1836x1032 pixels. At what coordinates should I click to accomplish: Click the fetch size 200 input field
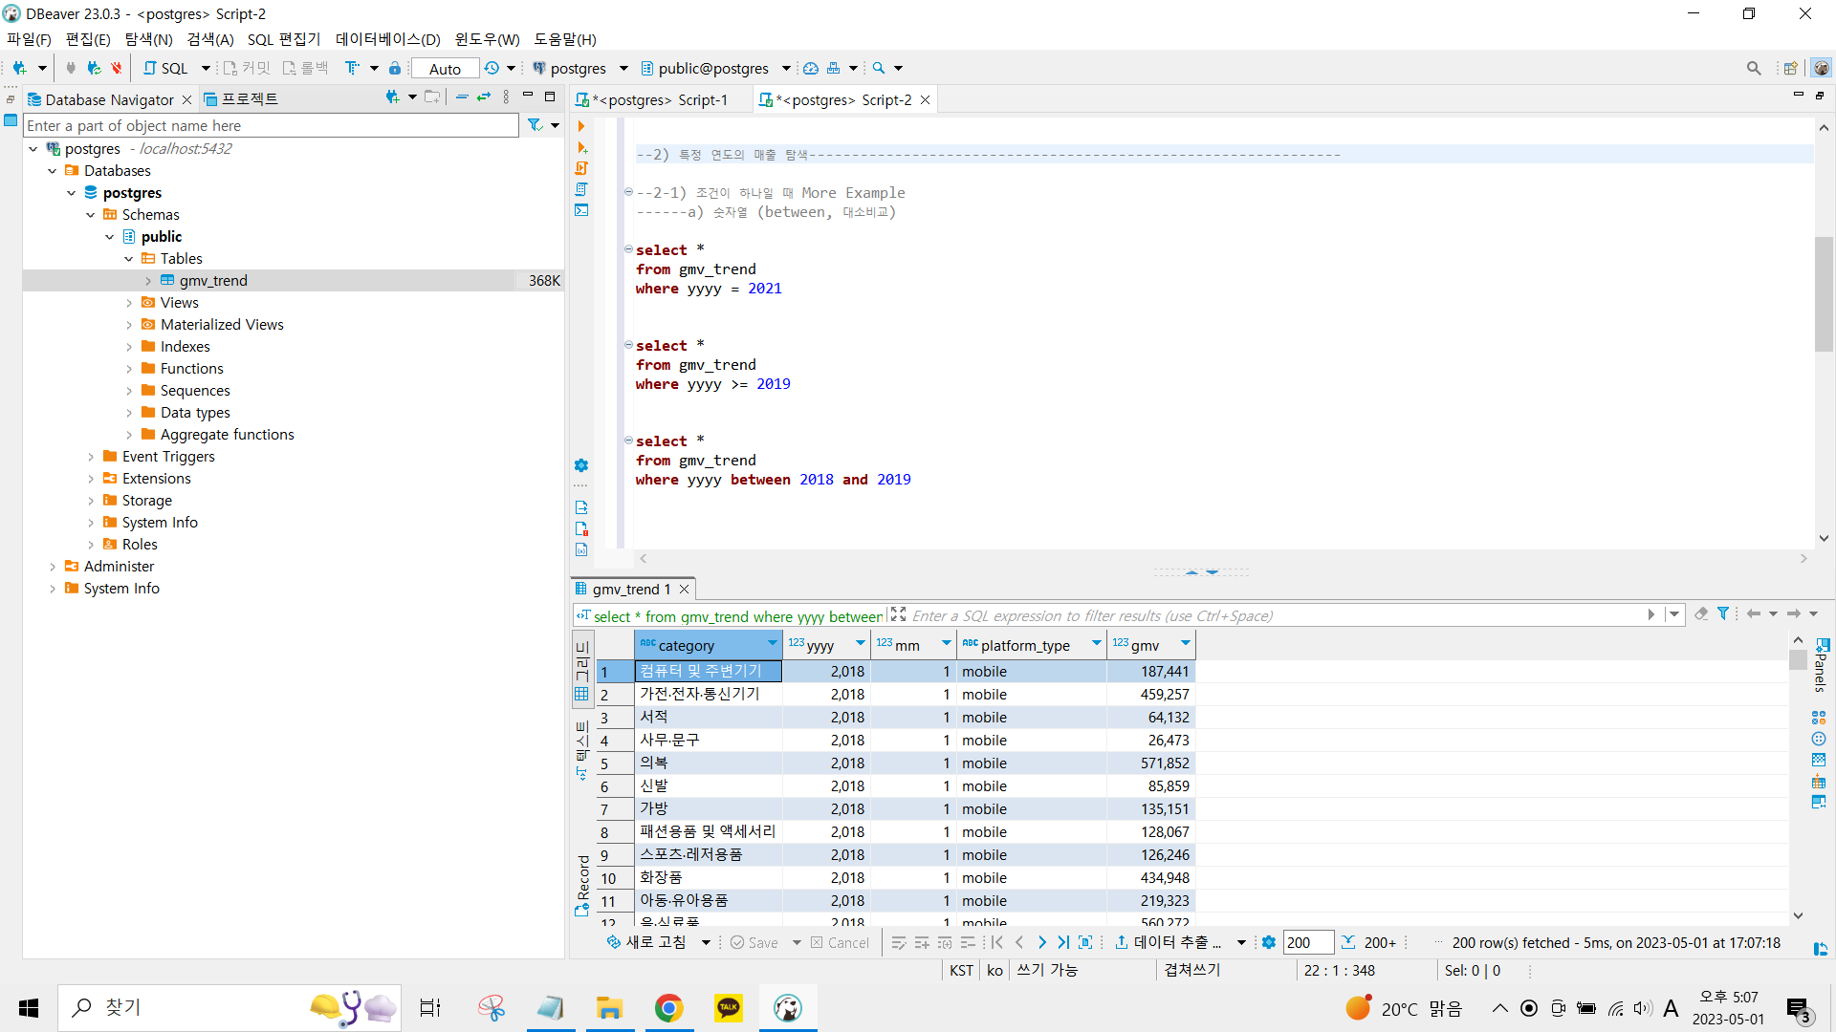pyautogui.click(x=1306, y=943)
